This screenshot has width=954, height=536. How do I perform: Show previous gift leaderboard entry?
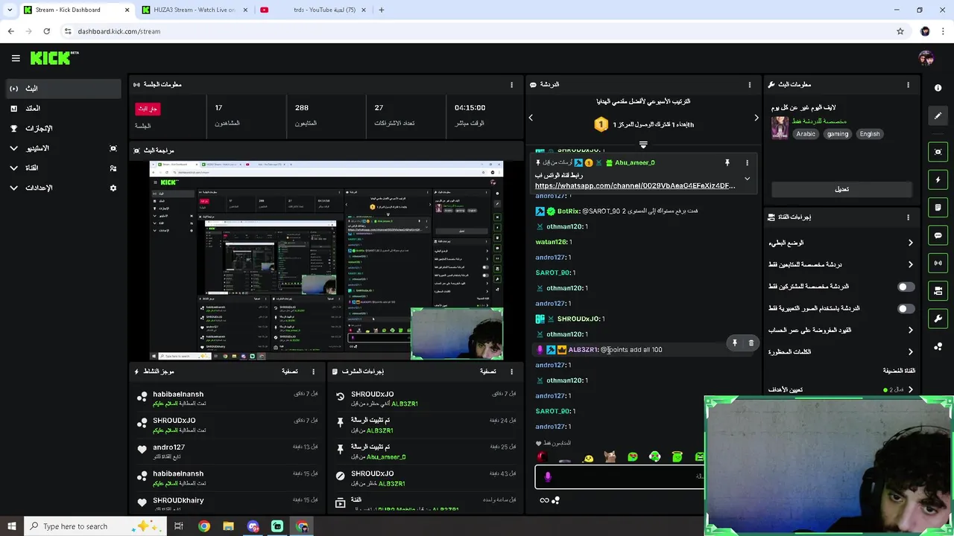531,118
